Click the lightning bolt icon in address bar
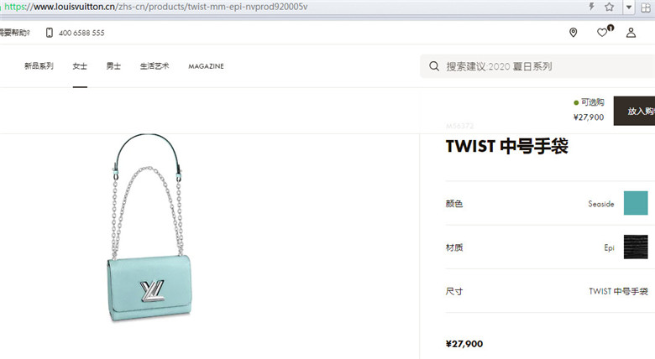Image resolution: width=655 pixels, height=359 pixels. click(591, 6)
